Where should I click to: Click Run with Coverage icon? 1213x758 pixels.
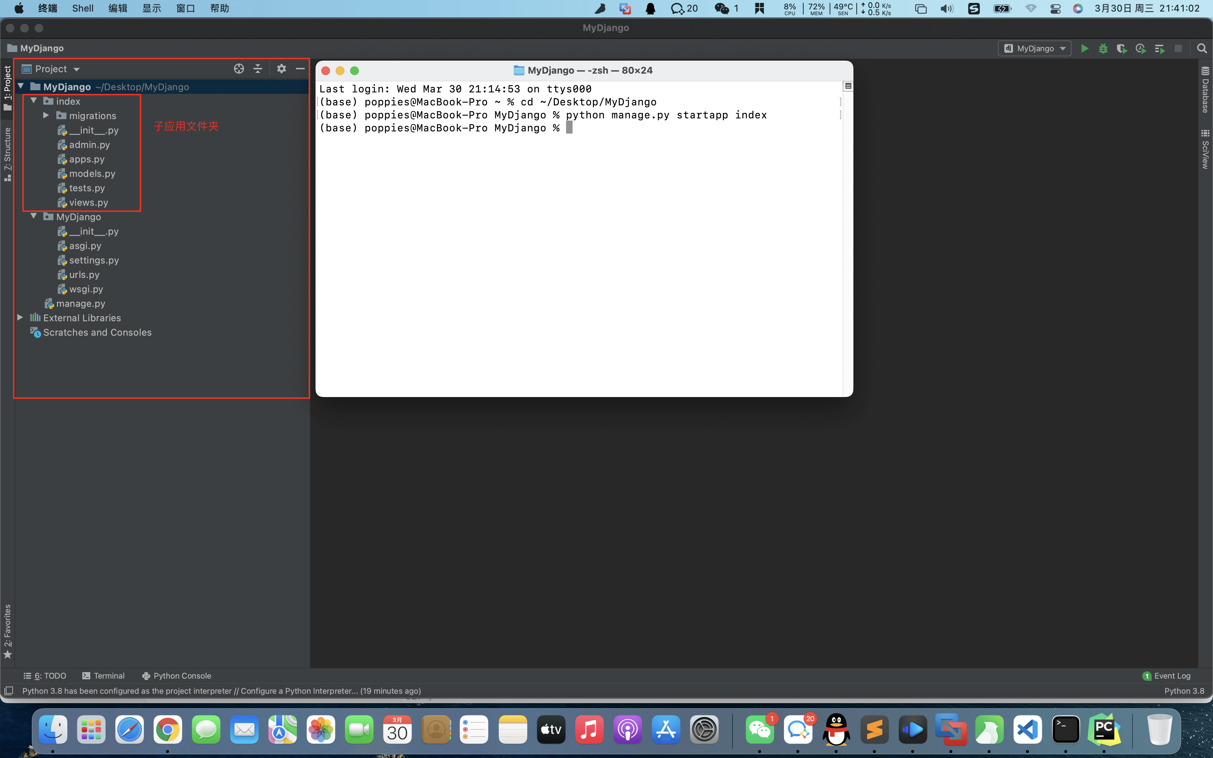1121,49
